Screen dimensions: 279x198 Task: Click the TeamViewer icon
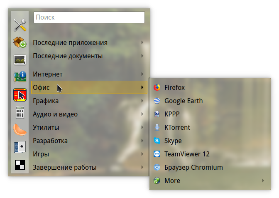157,154
